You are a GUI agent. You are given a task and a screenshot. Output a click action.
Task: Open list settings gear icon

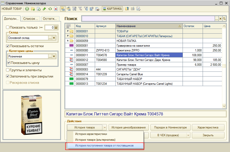pos(92,9)
